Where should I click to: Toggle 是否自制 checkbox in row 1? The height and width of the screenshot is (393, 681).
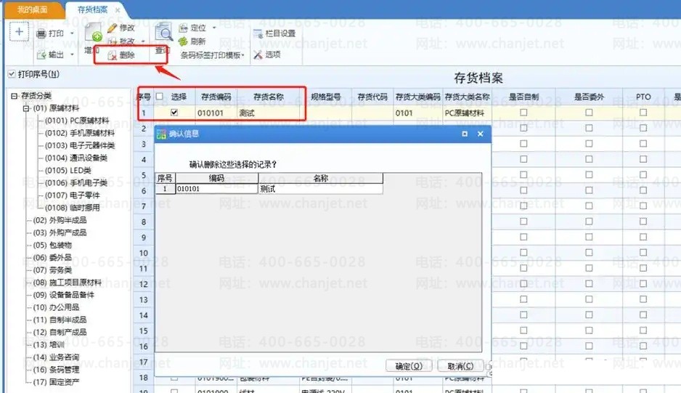coord(523,113)
